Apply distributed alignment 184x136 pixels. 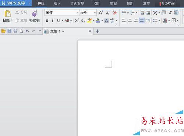148,20
